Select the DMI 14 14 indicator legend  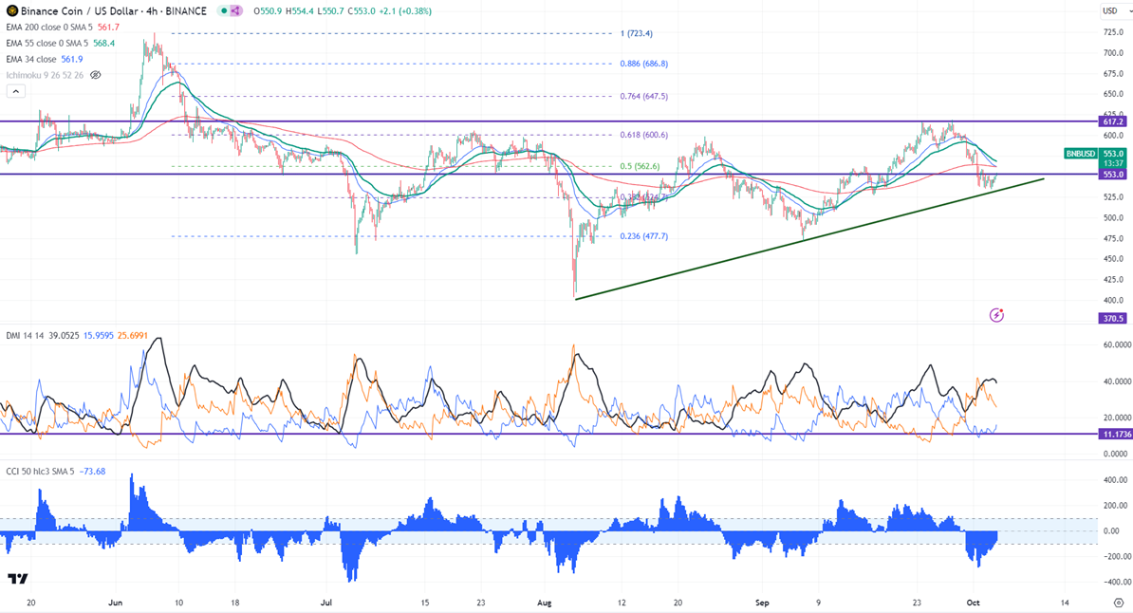click(23, 336)
